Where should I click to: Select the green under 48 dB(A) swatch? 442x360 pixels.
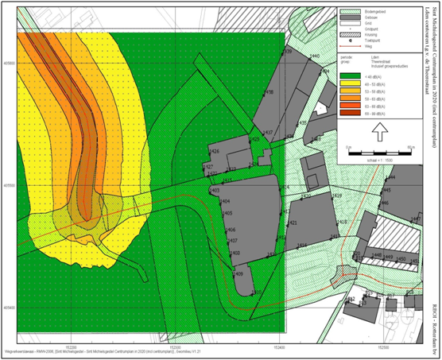coord(350,75)
